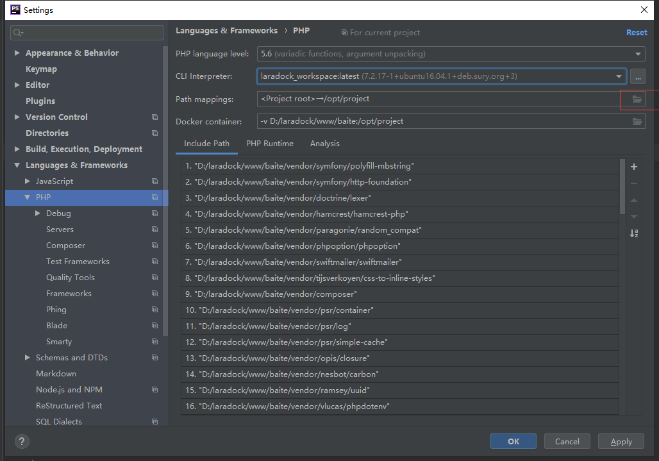Click the CLI Interpreter ellipsis browse button
659x461 pixels.
[x=637, y=76]
